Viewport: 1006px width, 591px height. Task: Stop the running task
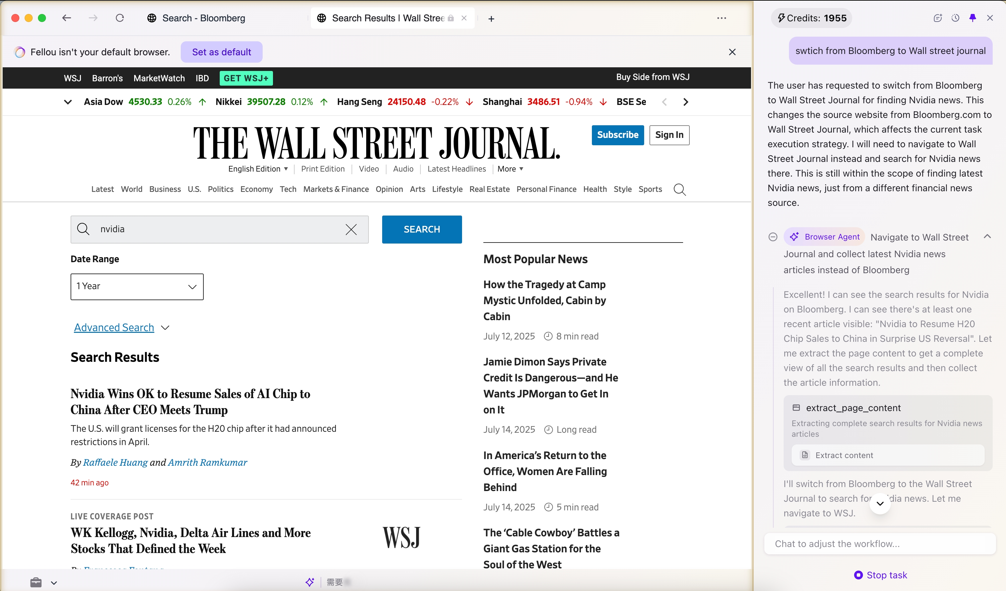click(x=880, y=575)
